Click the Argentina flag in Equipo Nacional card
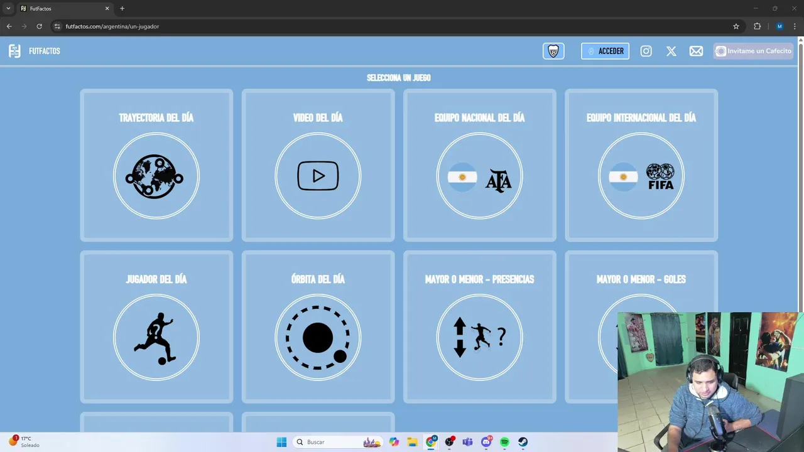Viewport: 804px width, 452px height. tap(462, 177)
